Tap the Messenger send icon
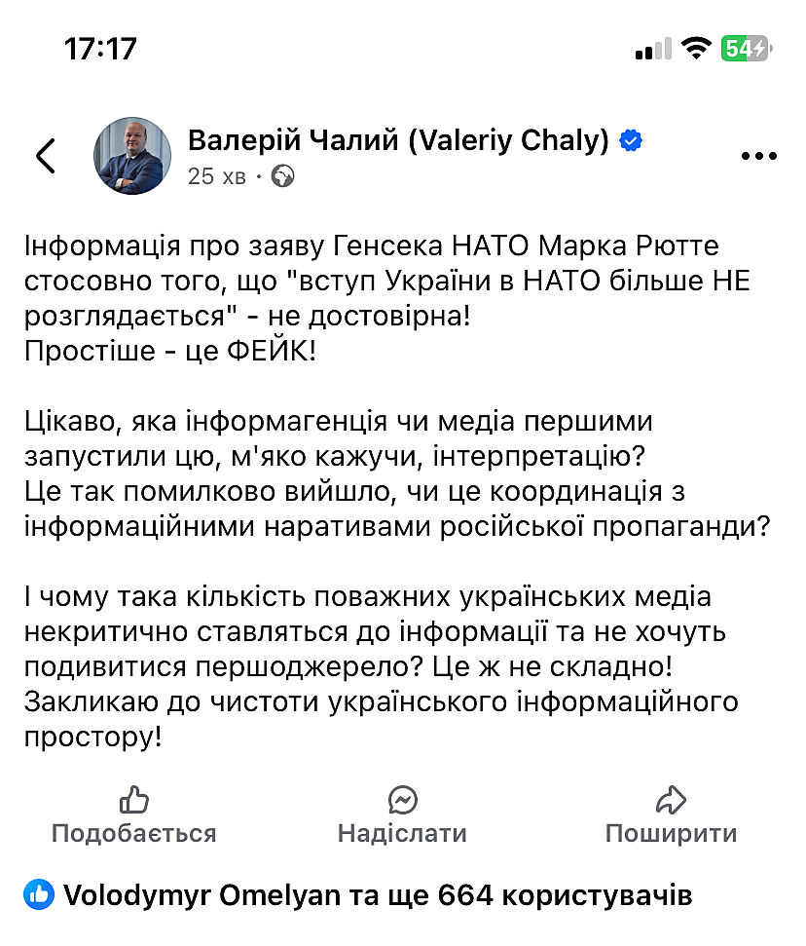The width and height of the screenshot is (806, 946). (x=402, y=801)
